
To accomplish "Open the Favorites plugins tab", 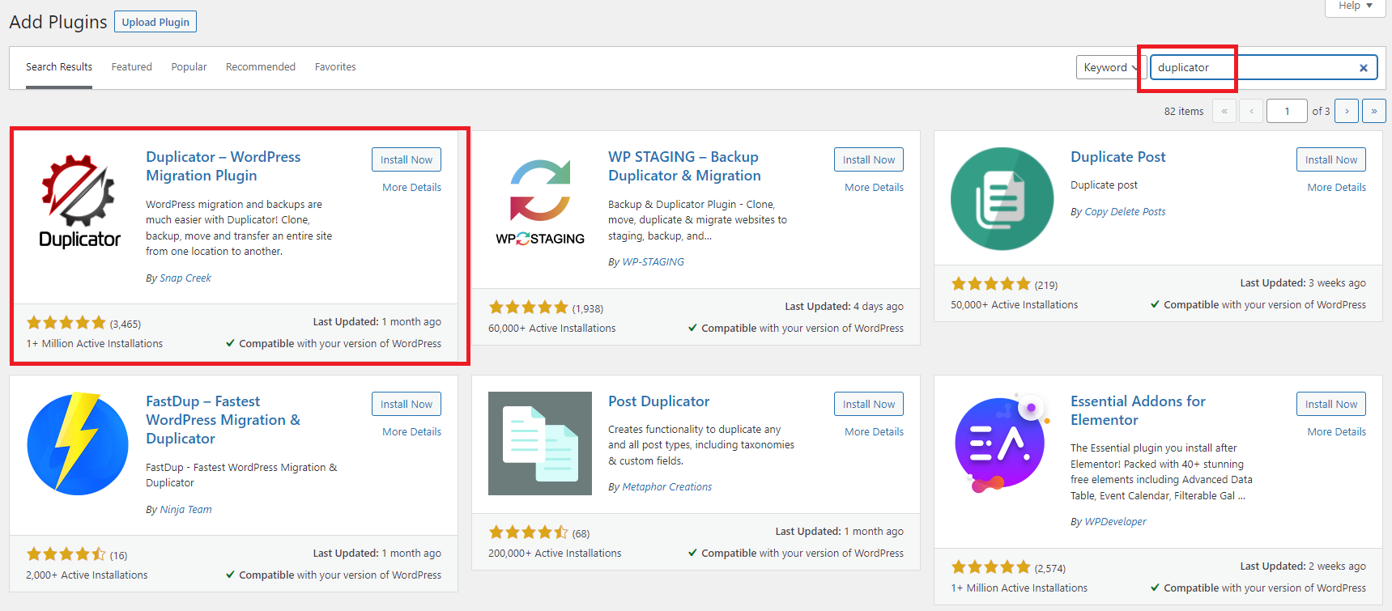I will pos(335,67).
